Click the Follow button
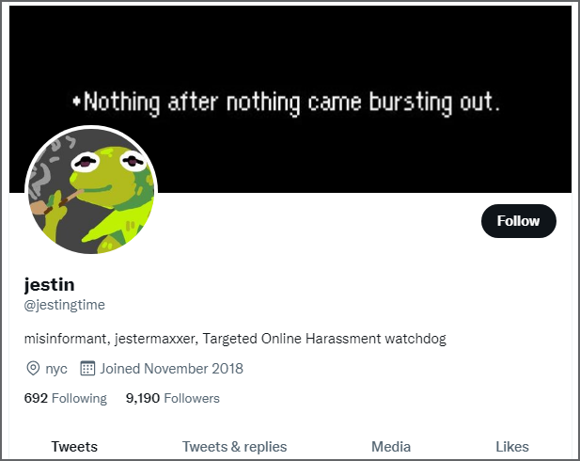580x461 pixels. [518, 221]
